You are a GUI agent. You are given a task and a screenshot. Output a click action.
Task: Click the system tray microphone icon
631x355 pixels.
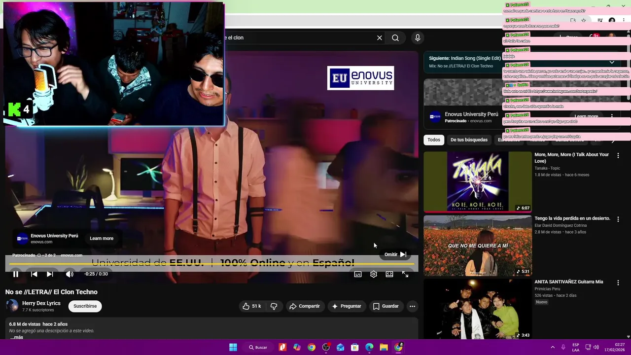coord(563,347)
